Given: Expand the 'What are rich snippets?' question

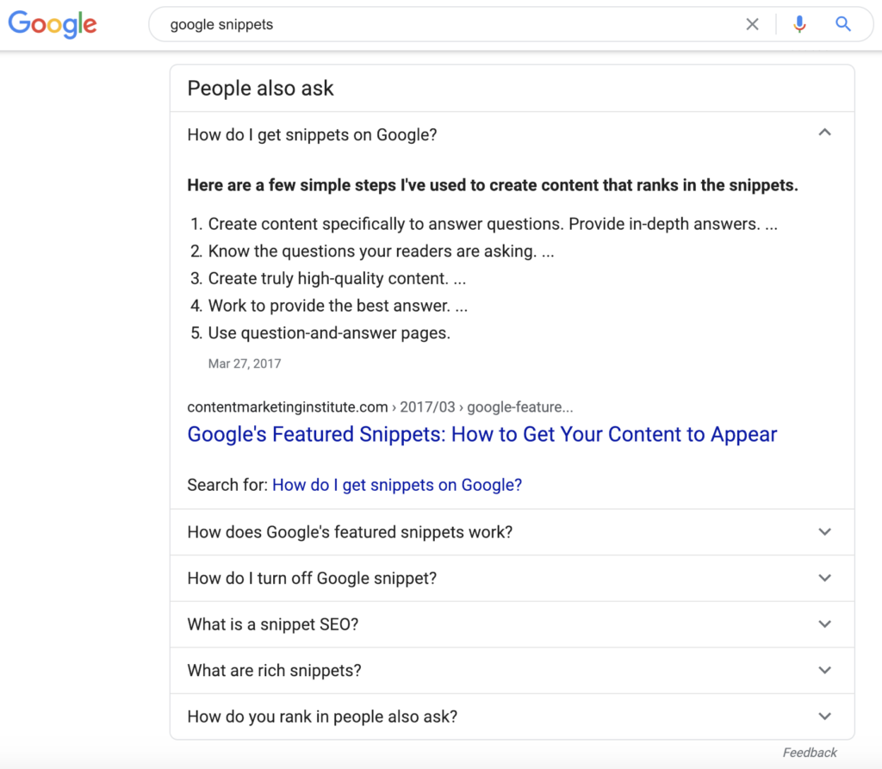Looking at the screenshot, I should click(275, 670).
